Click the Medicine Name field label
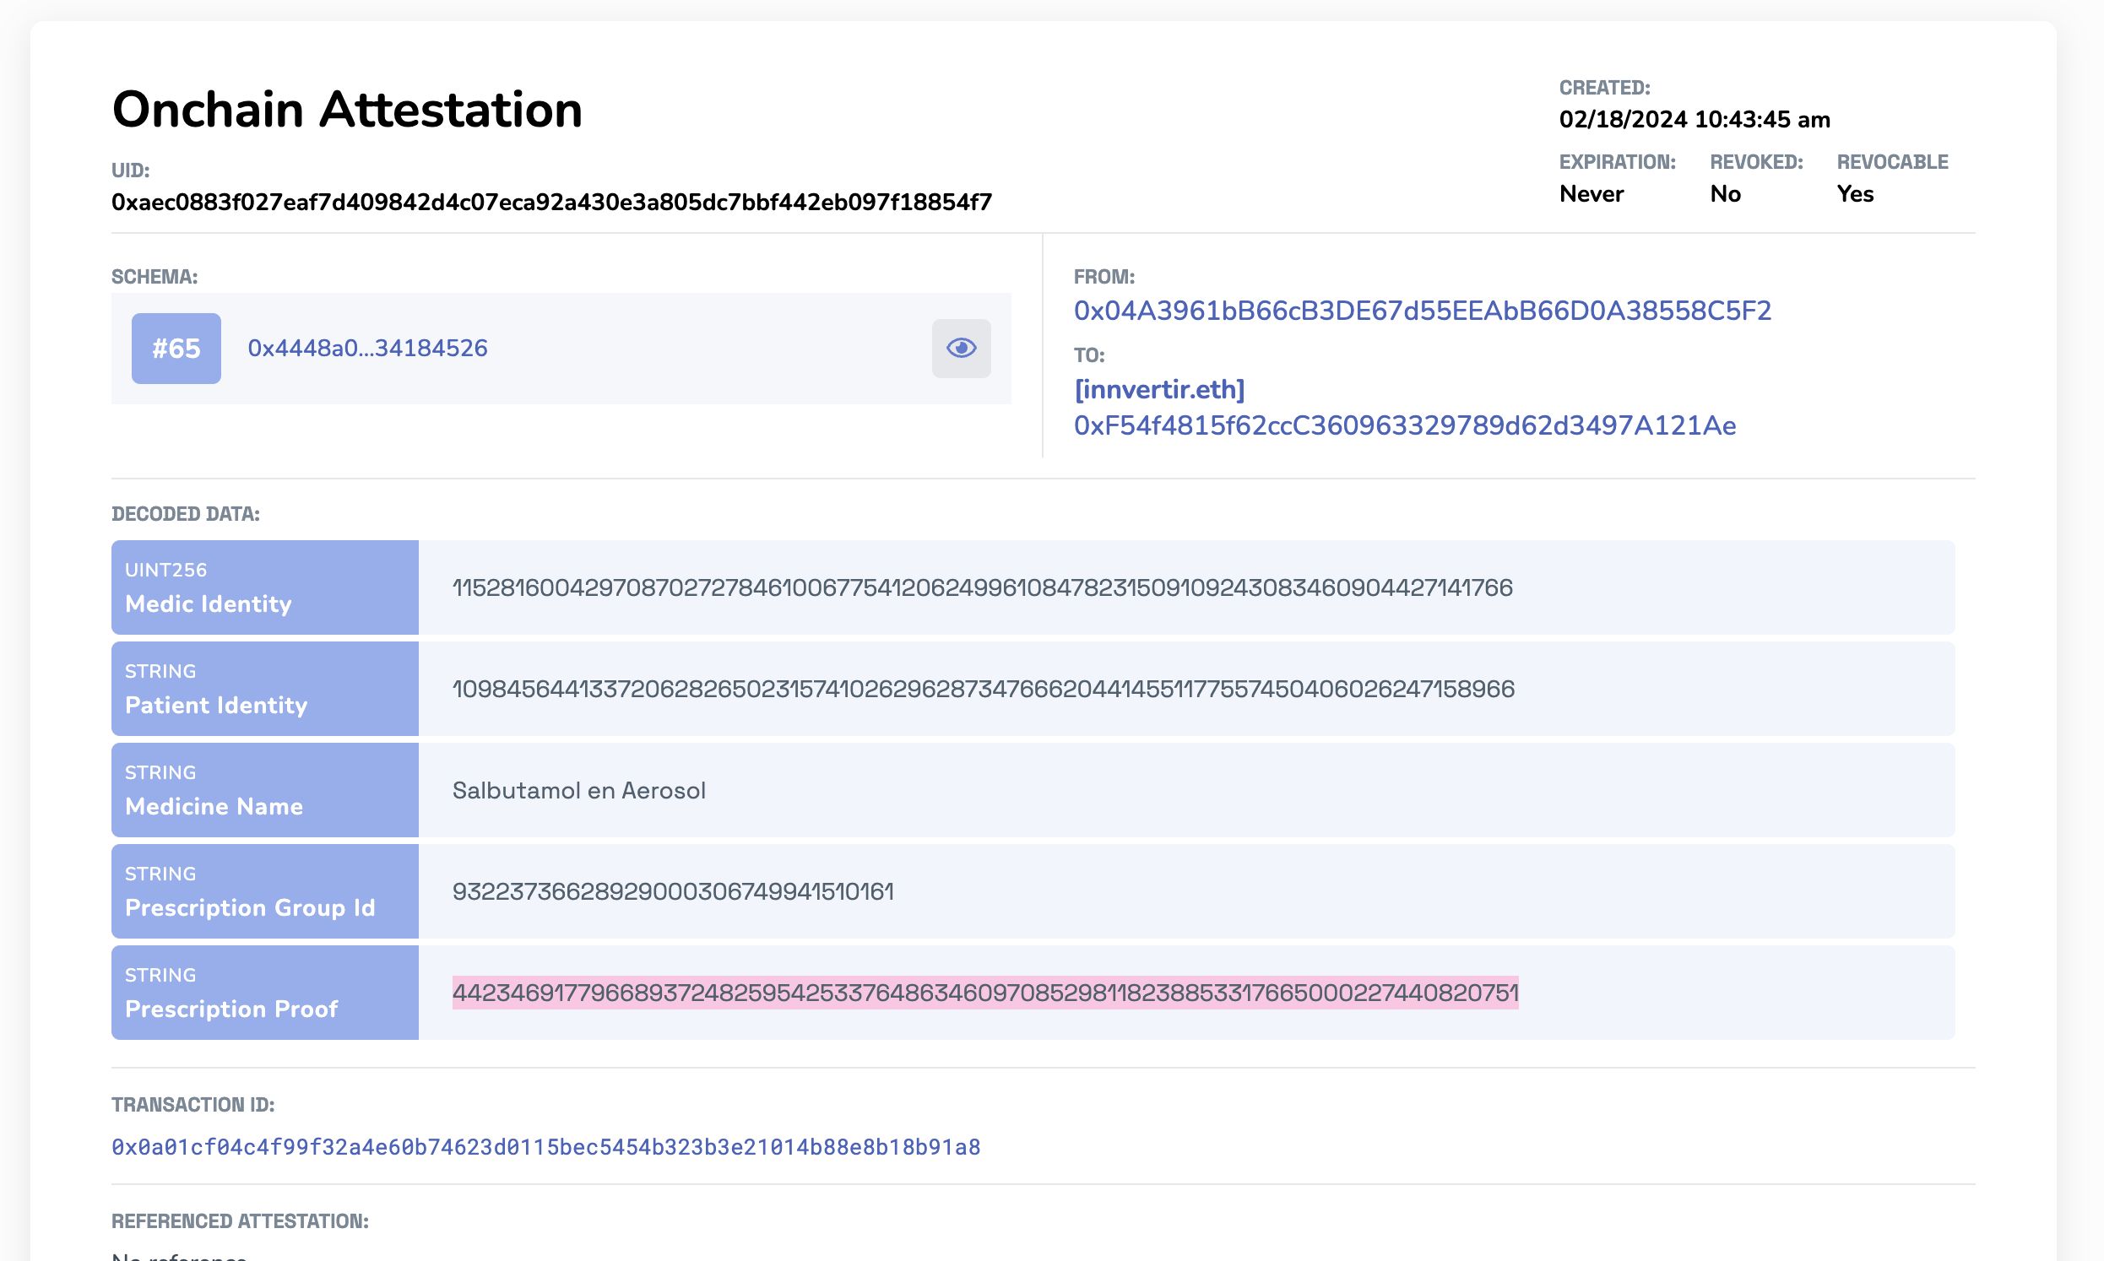Viewport: 2104px width, 1261px height. coord(214,806)
